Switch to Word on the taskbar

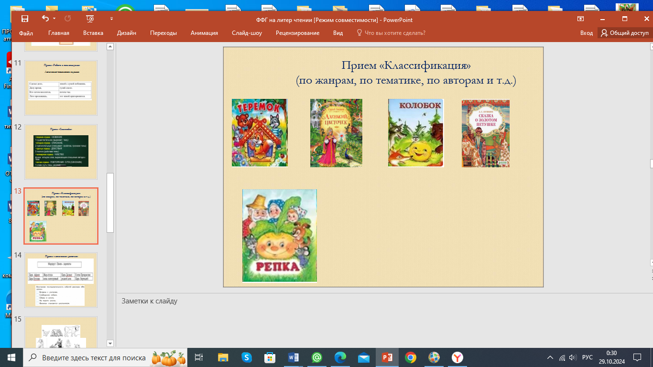pyautogui.click(x=294, y=357)
